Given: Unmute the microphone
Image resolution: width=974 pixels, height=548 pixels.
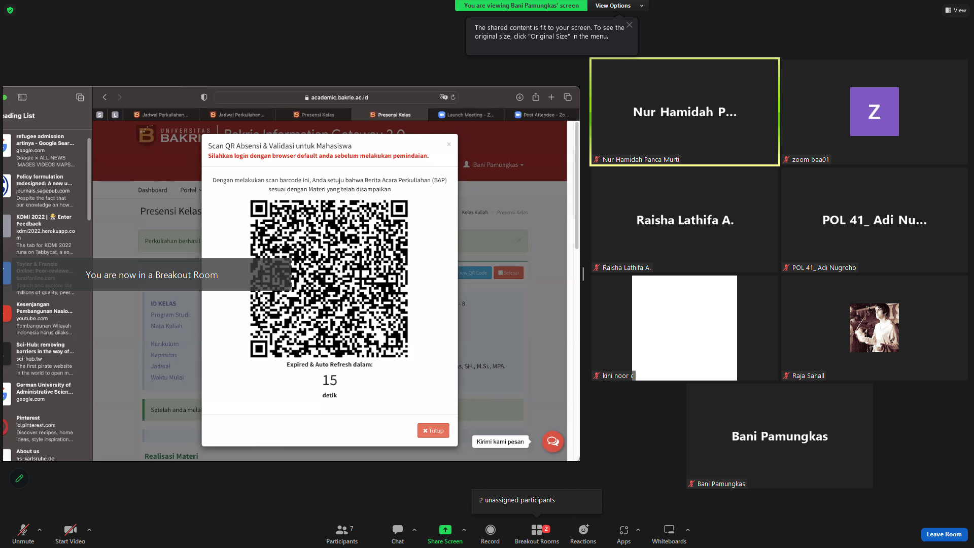Looking at the screenshot, I should (23, 534).
